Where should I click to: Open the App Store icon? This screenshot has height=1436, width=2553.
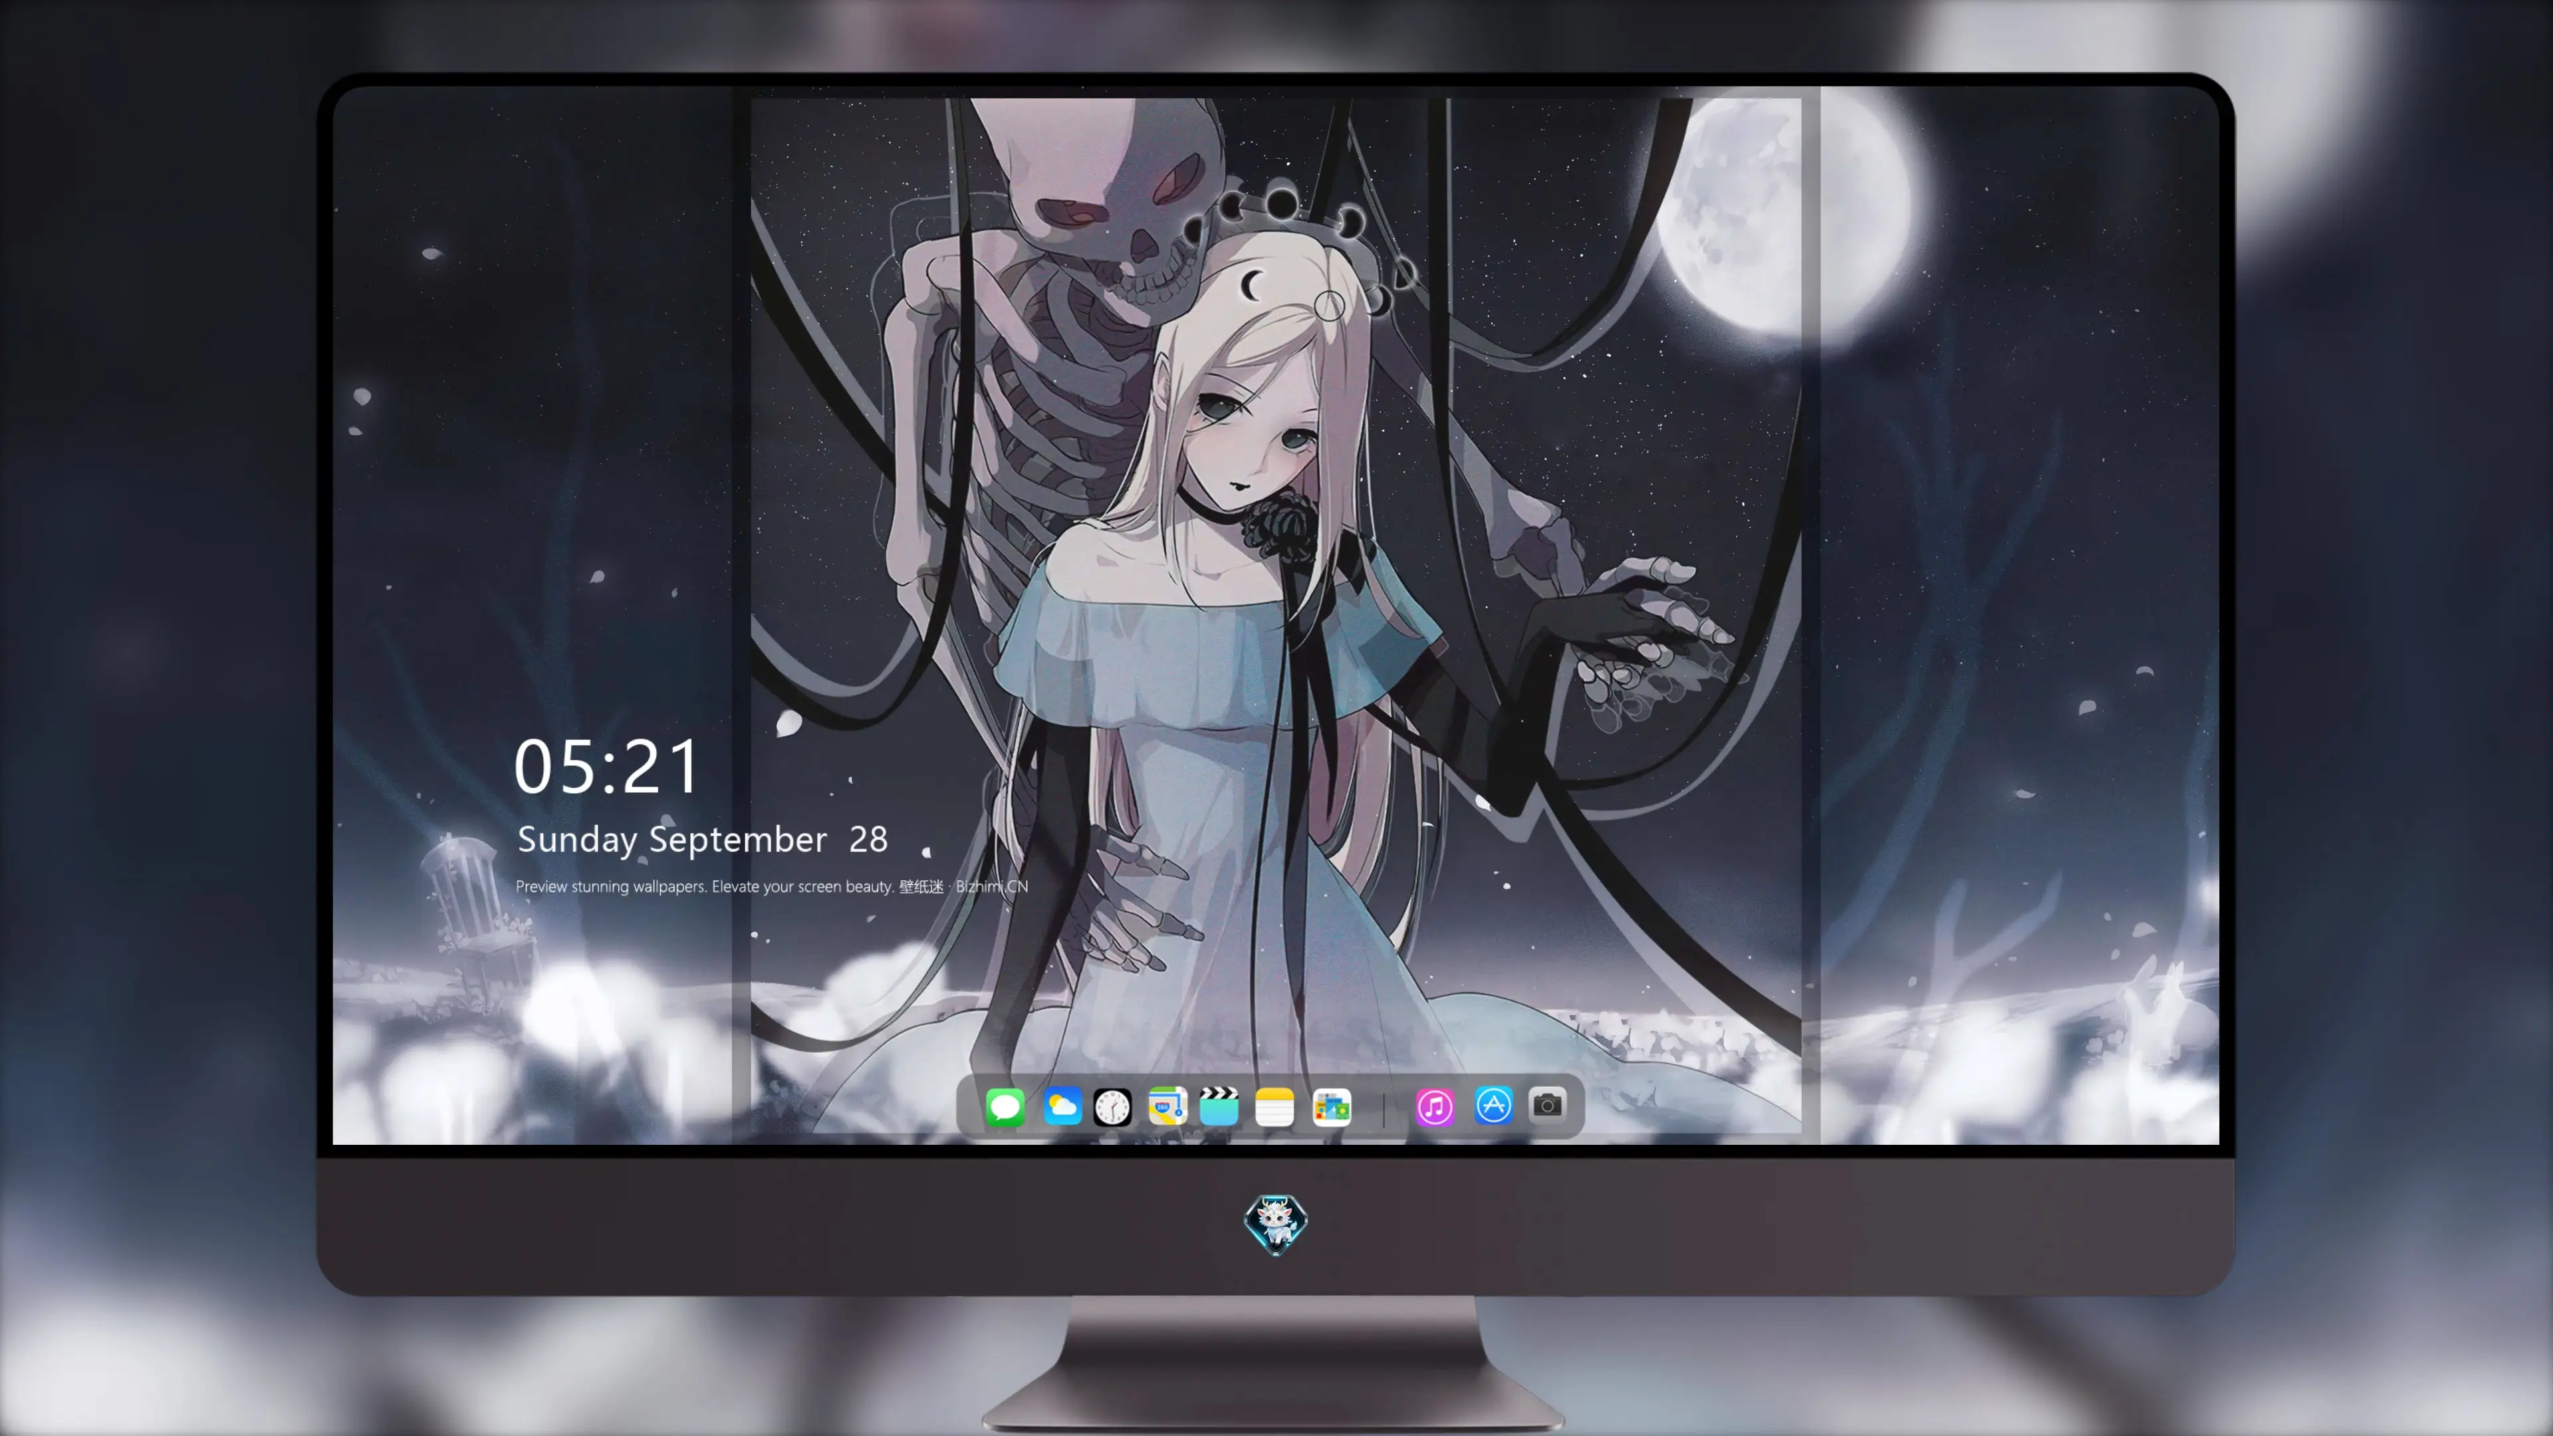click(x=1493, y=1105)
